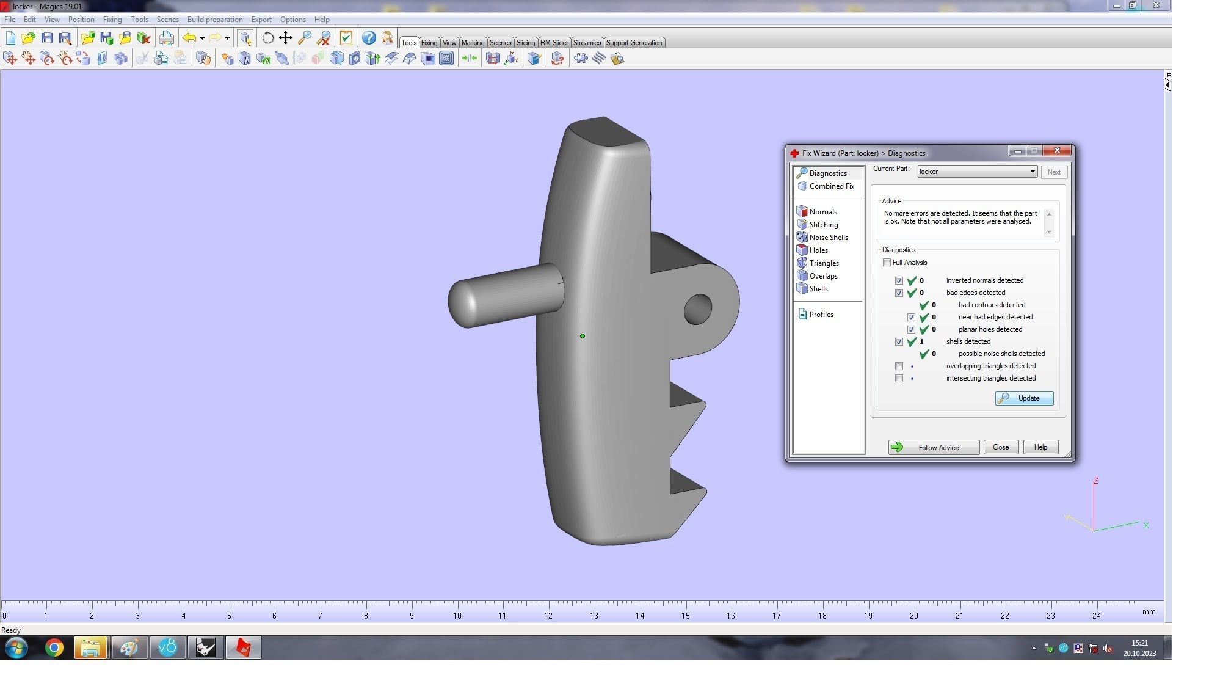Image resolution: width=1209 pixels, height=678 pixels.
Task: Click the Zoom magnifier icon
Action: point(305,38)
